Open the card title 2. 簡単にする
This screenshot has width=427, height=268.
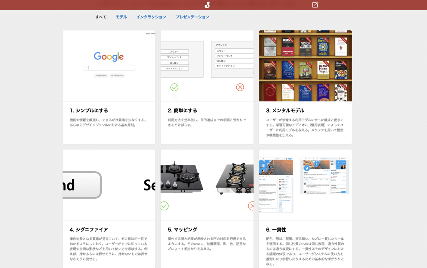point(183,110)
